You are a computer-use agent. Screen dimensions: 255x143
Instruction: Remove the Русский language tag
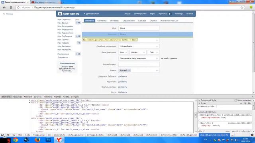129,70
